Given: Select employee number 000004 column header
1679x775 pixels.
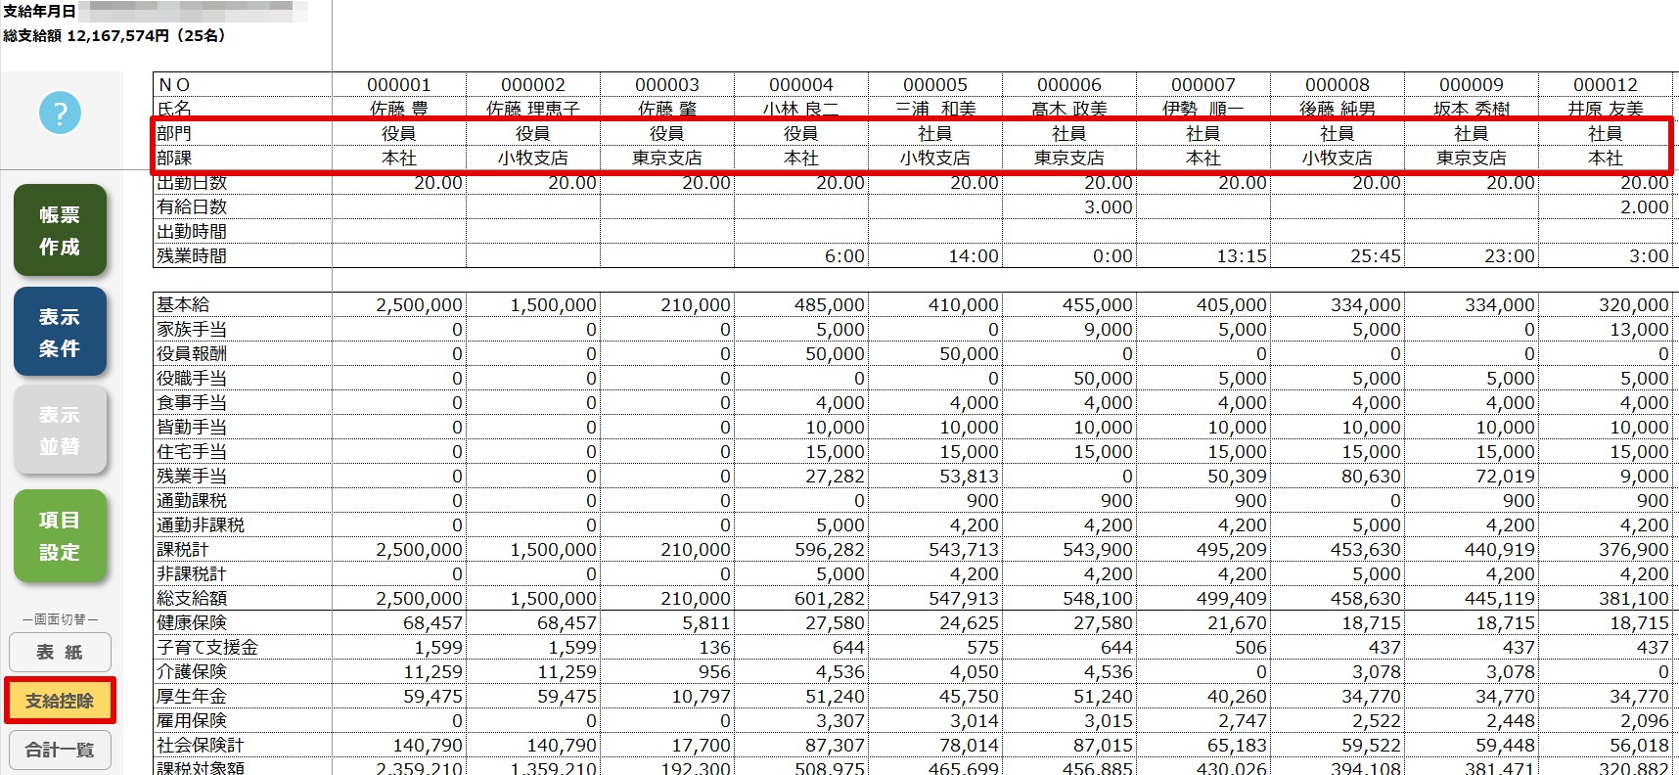Looking at the screenshot, I should (x=801, y=85).
